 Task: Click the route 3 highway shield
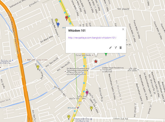pos(80,103)
